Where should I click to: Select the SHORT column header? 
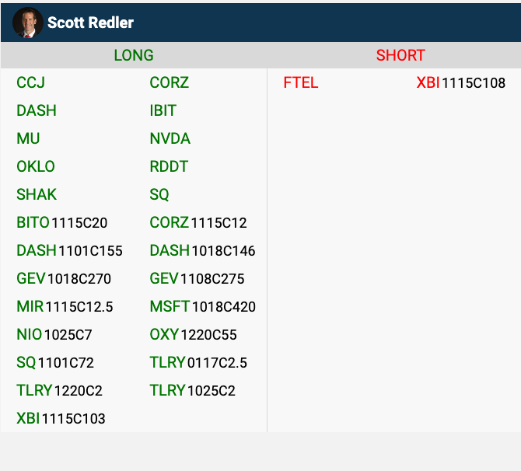400,55
